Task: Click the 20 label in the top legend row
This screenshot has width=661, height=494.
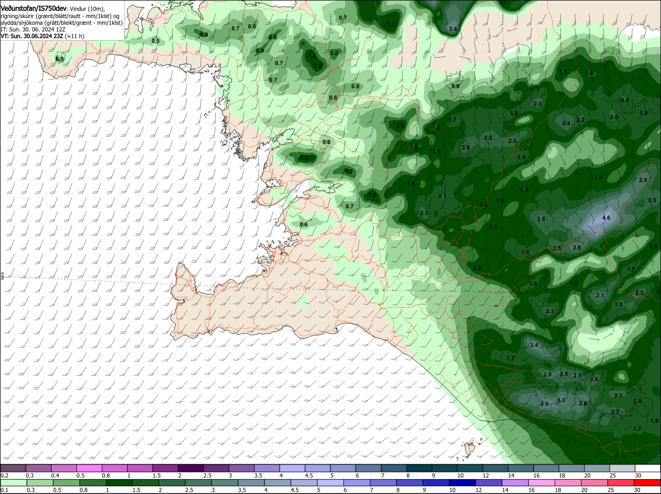Action: pyautogui.click(x=588, y=475)
